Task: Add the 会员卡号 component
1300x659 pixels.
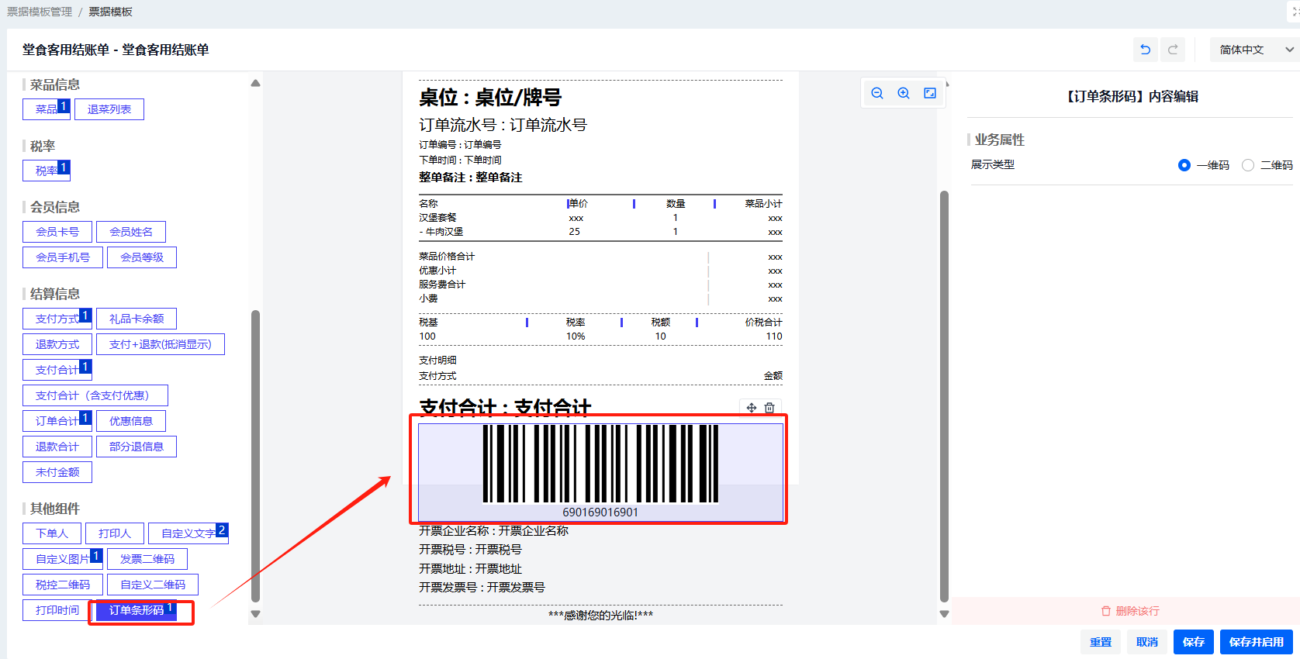Action: pos(57,232)
